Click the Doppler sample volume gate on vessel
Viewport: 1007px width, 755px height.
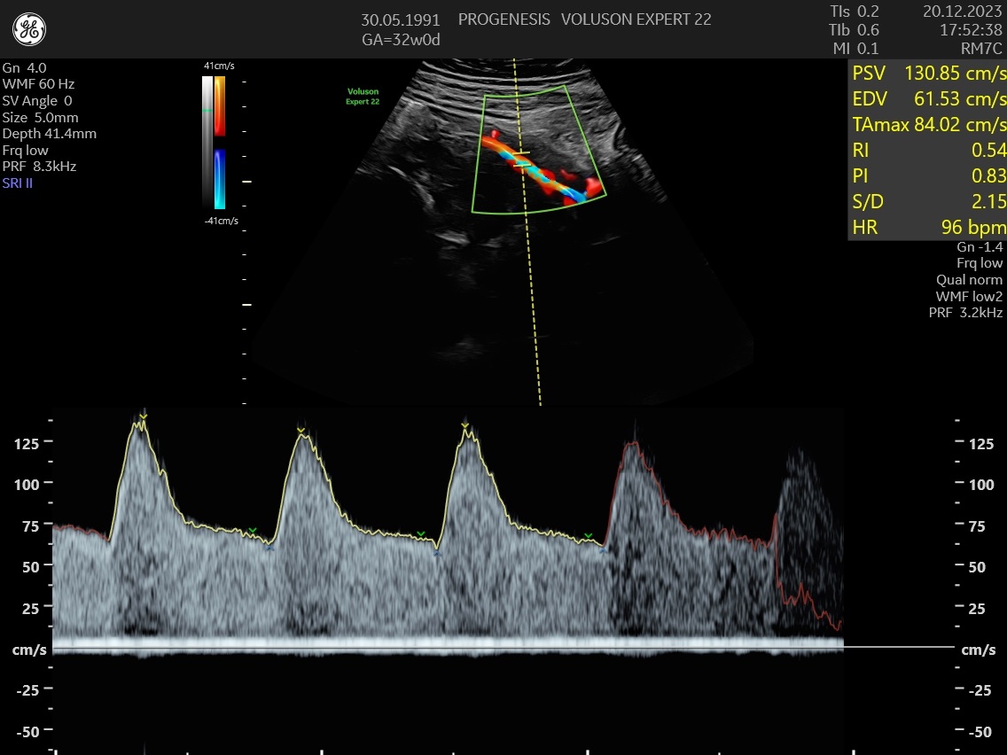pyautogui.click(x=521, y=160)
